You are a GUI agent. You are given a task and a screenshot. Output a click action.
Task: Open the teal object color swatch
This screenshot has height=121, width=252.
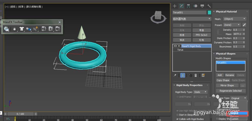pyautogui.click(x=209, y=13)
